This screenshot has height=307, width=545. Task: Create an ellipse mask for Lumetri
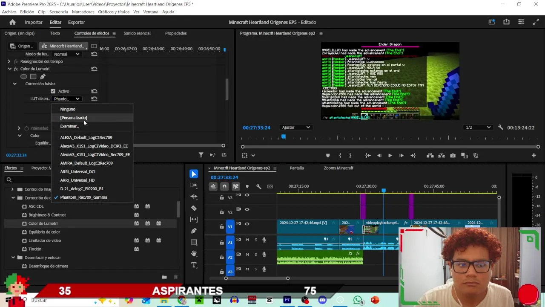click(24, 77)
